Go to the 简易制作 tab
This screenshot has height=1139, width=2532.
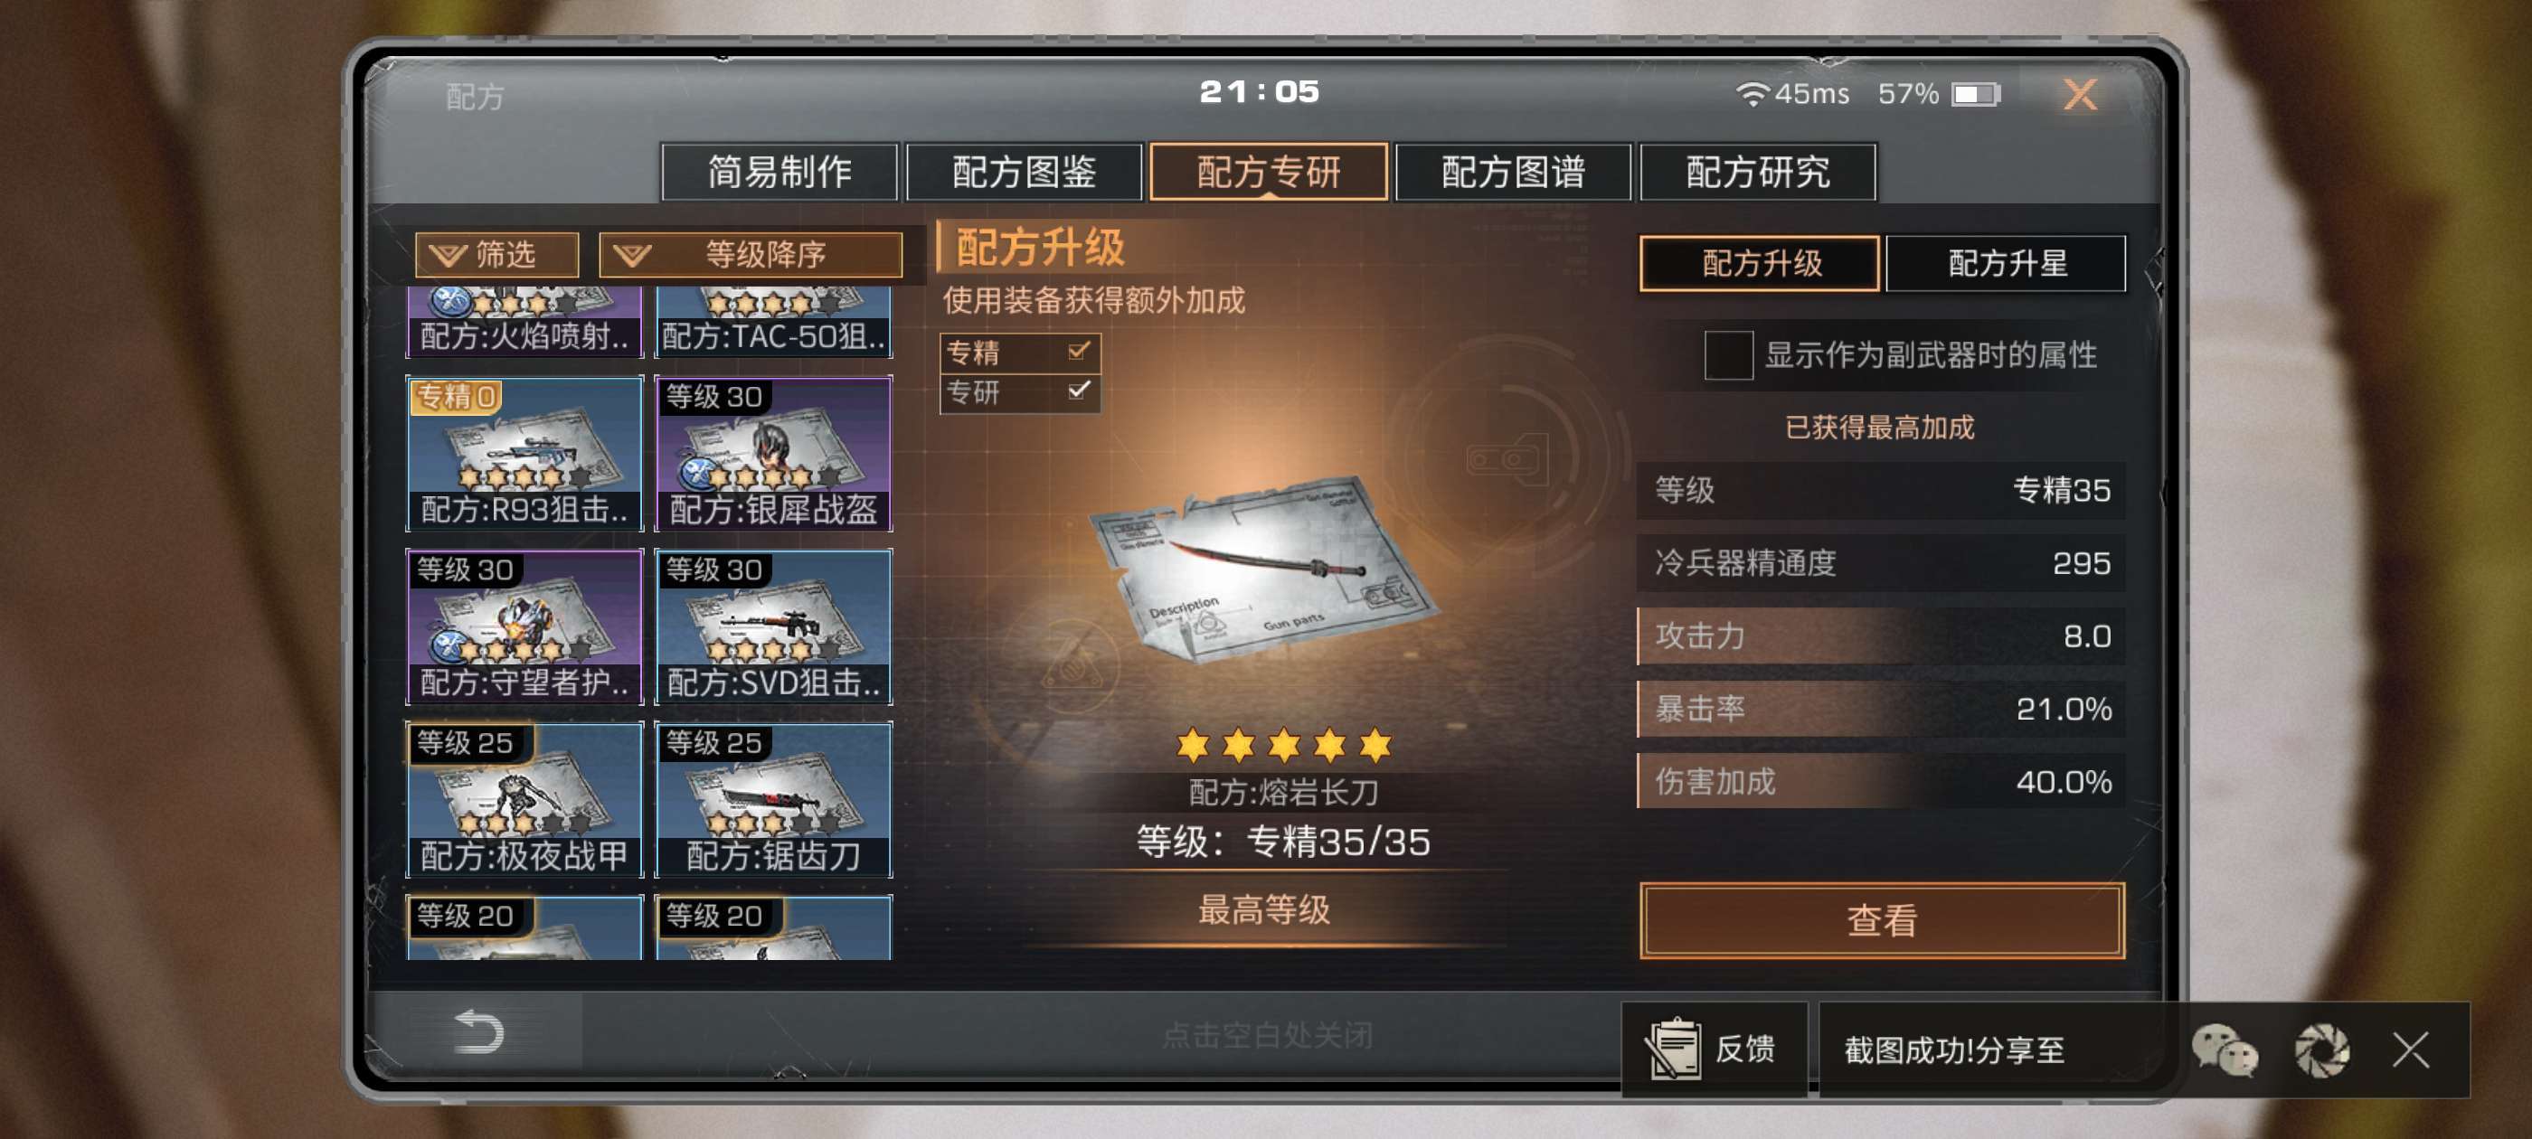779,172
